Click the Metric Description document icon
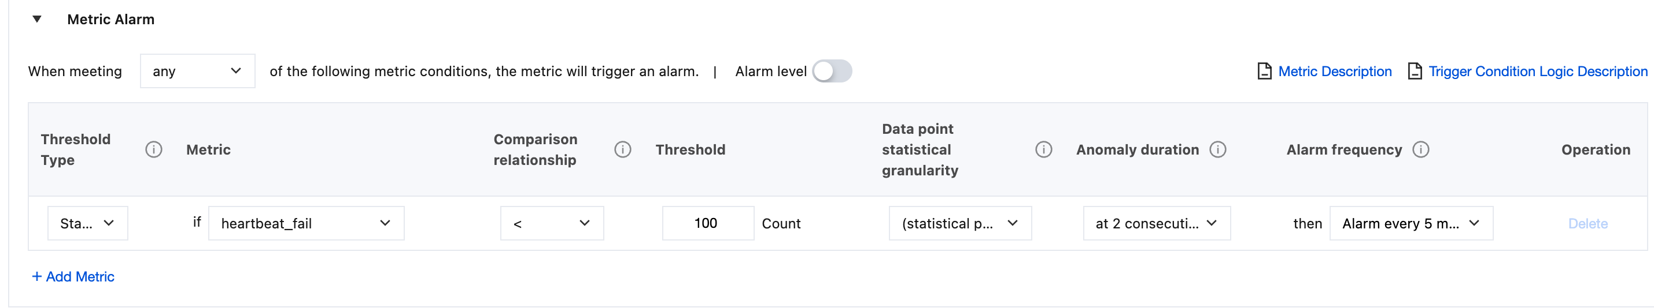 (x=1264, y=71)
